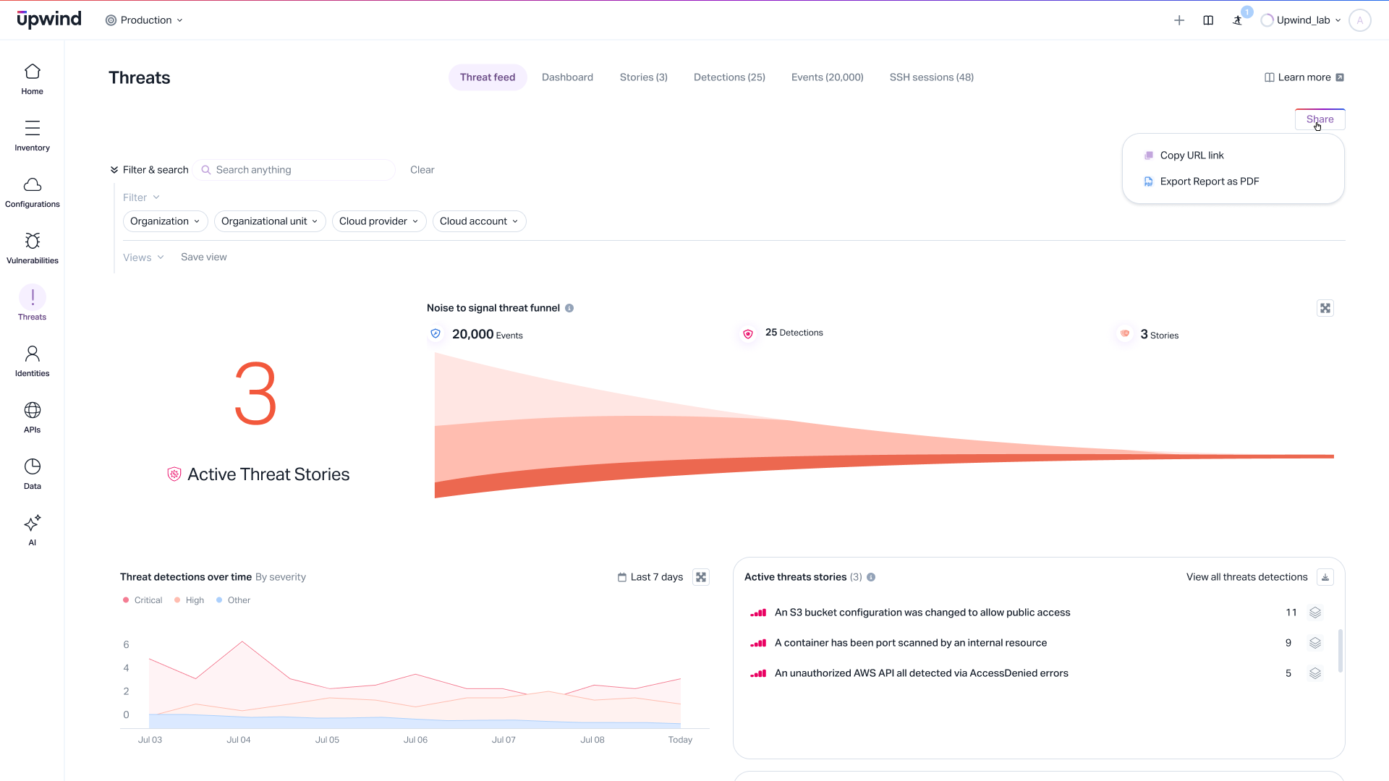Switch to the Detections (25) tab

click(x=729, y=77)
